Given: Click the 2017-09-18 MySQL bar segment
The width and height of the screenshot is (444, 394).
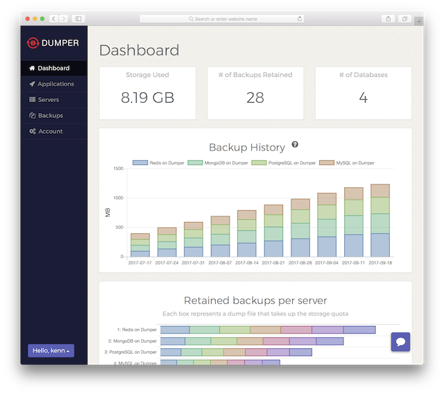Looking at the screenshot, I should pos(380,191).
